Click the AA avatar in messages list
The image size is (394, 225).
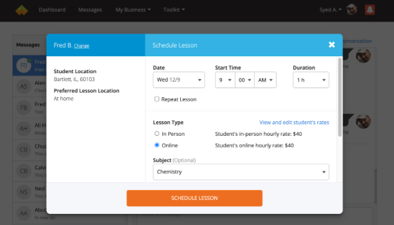[x=24, y=213]
